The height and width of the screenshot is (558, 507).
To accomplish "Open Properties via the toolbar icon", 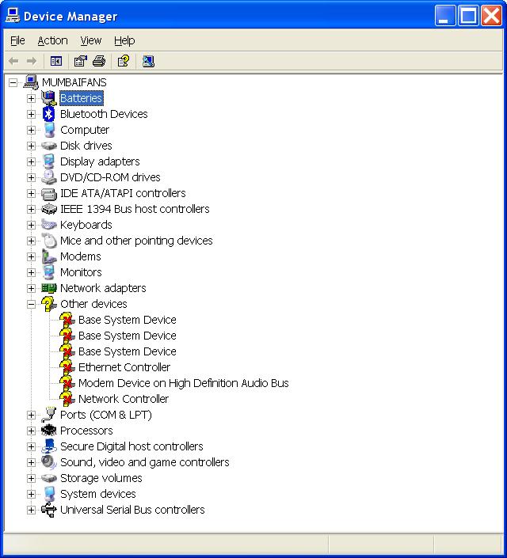I will 81,61.
